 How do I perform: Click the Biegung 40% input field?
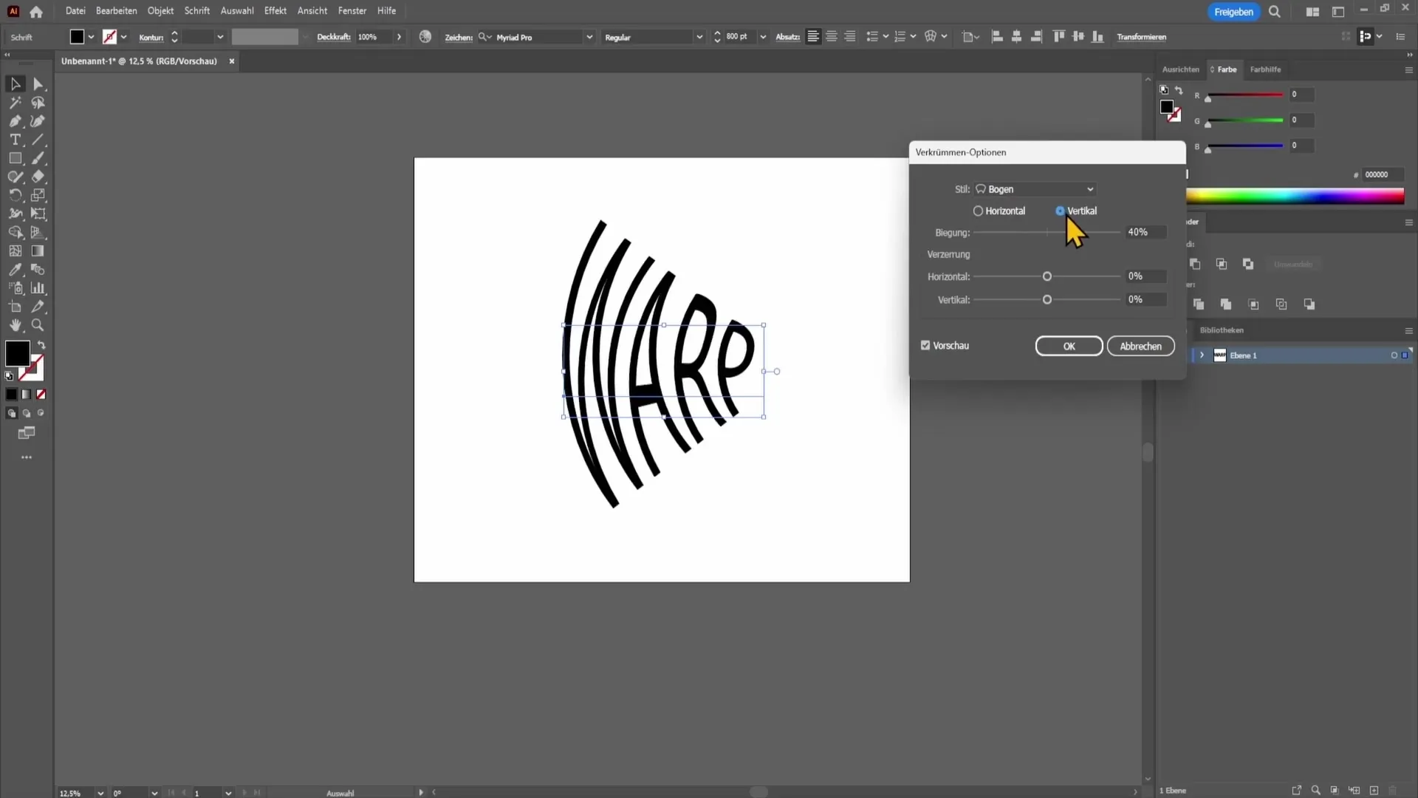click(1145, 232)
